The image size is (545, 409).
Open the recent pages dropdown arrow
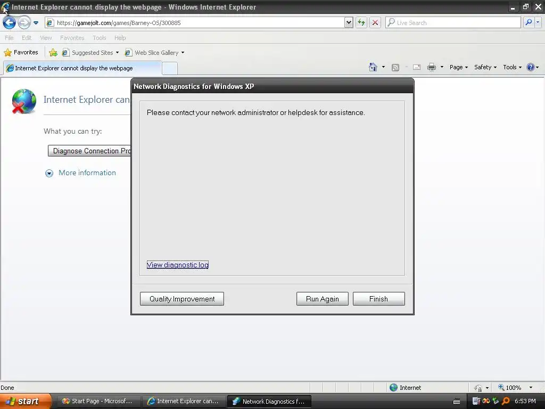36,23
